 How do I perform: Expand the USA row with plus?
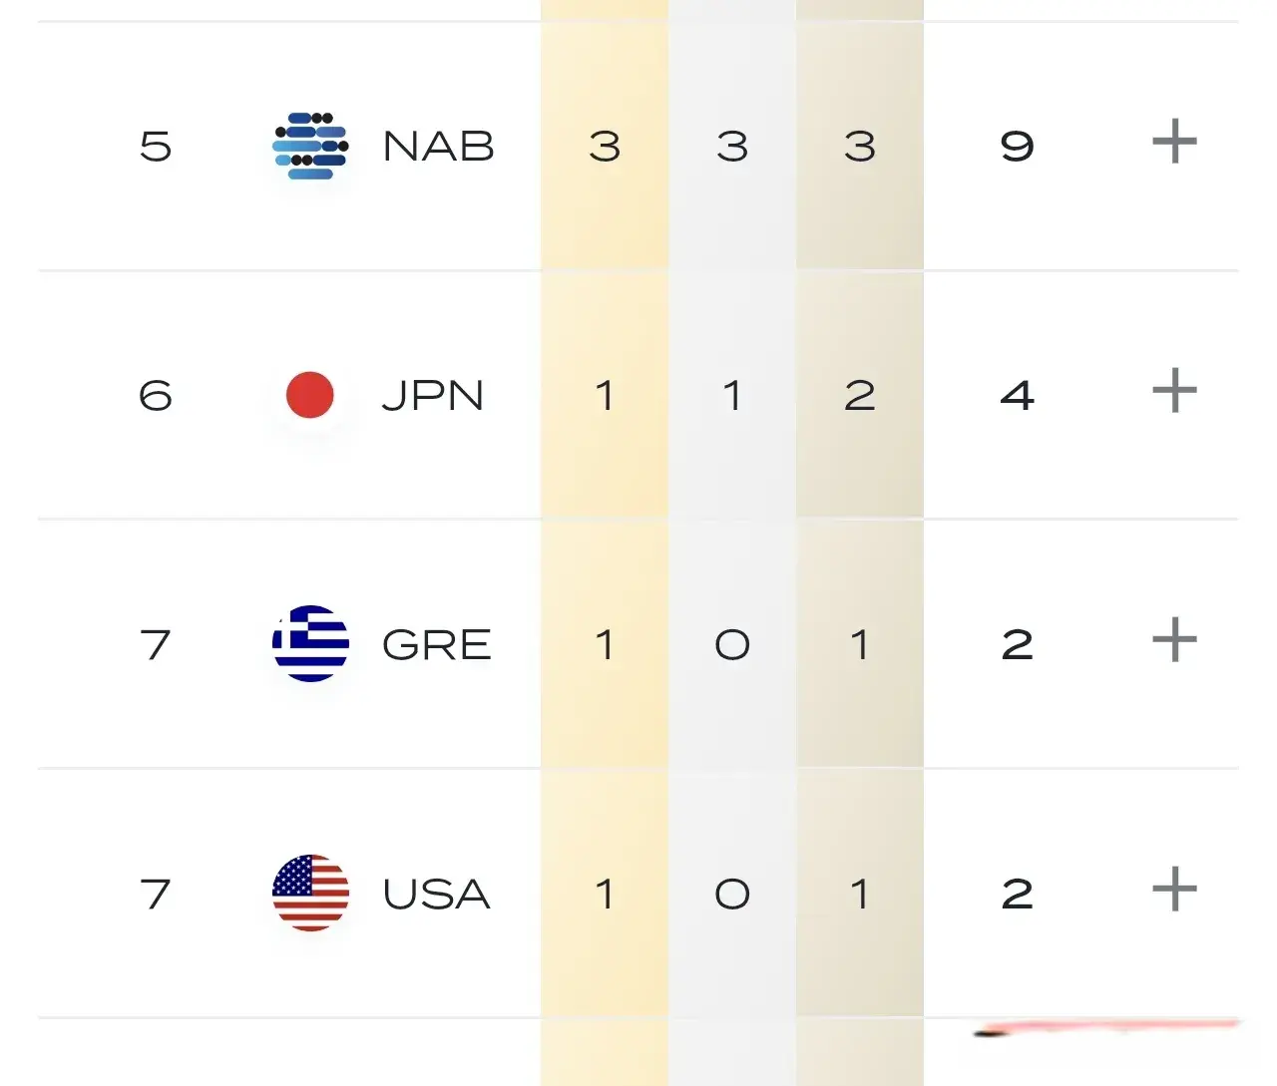click(1174, 890)
